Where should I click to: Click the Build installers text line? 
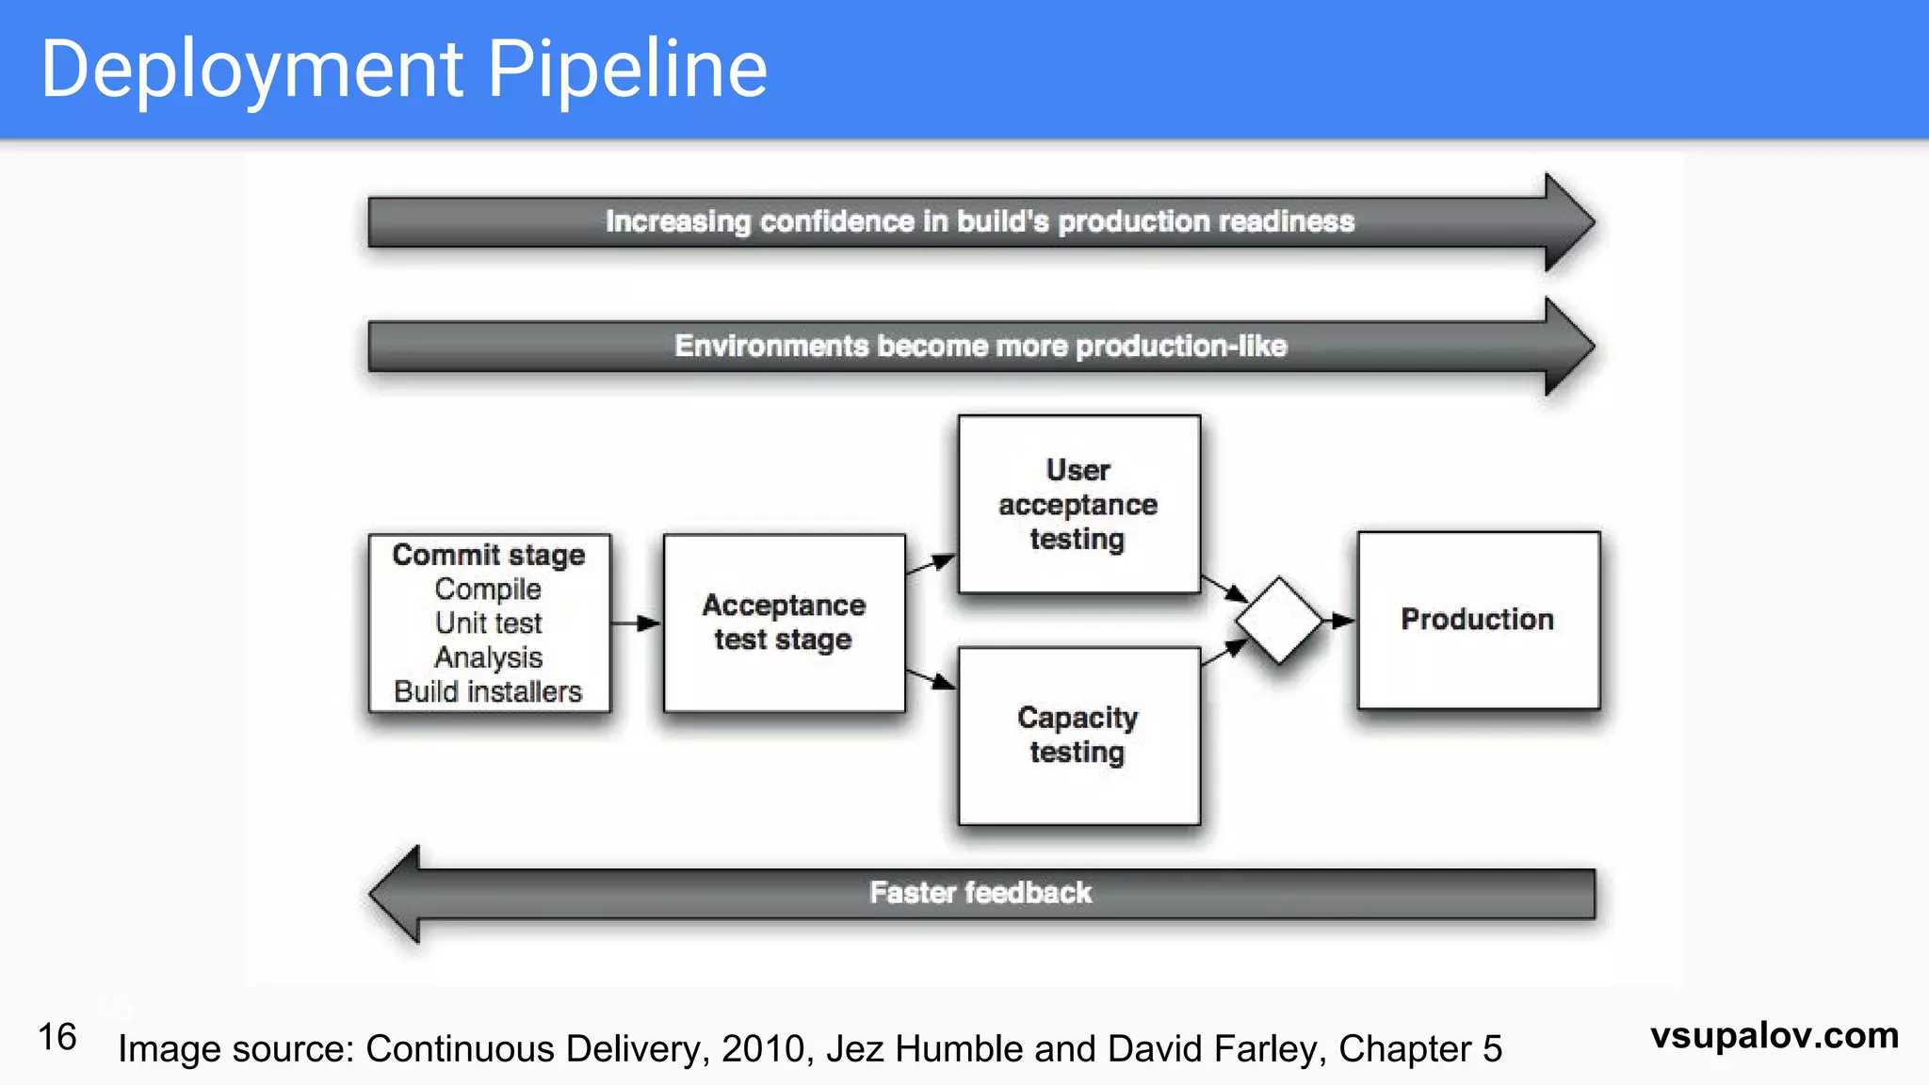(x=488, y=691)
